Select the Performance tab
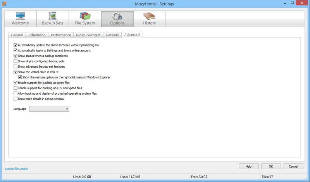This screenshot has width=310, height=182. (x=61, y=35)
